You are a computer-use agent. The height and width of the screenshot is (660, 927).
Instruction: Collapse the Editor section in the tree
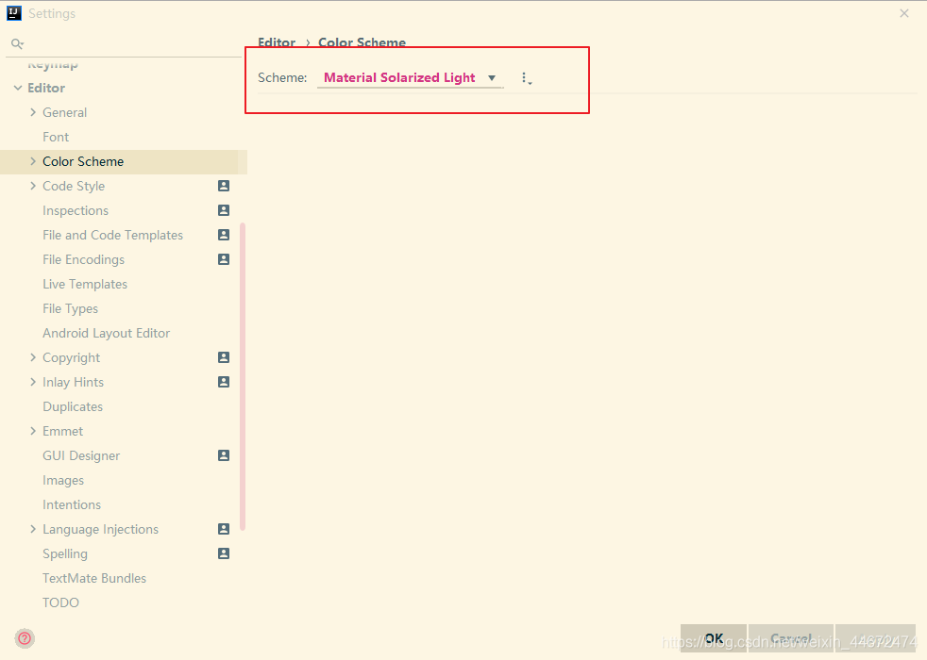[x=18, y=88]
